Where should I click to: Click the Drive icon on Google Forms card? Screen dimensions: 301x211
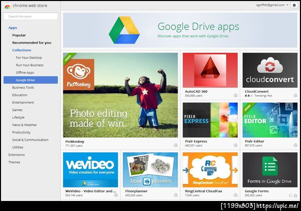[295, 195]
